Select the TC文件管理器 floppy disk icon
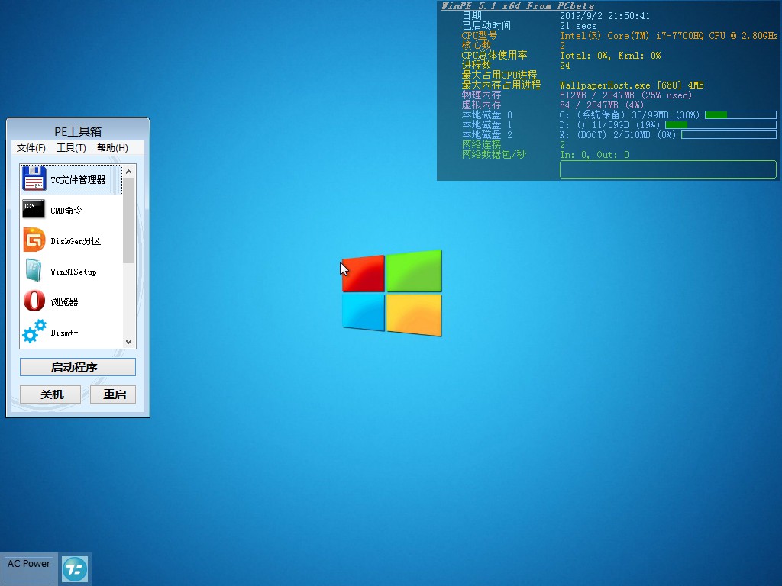 coord(34,179)
